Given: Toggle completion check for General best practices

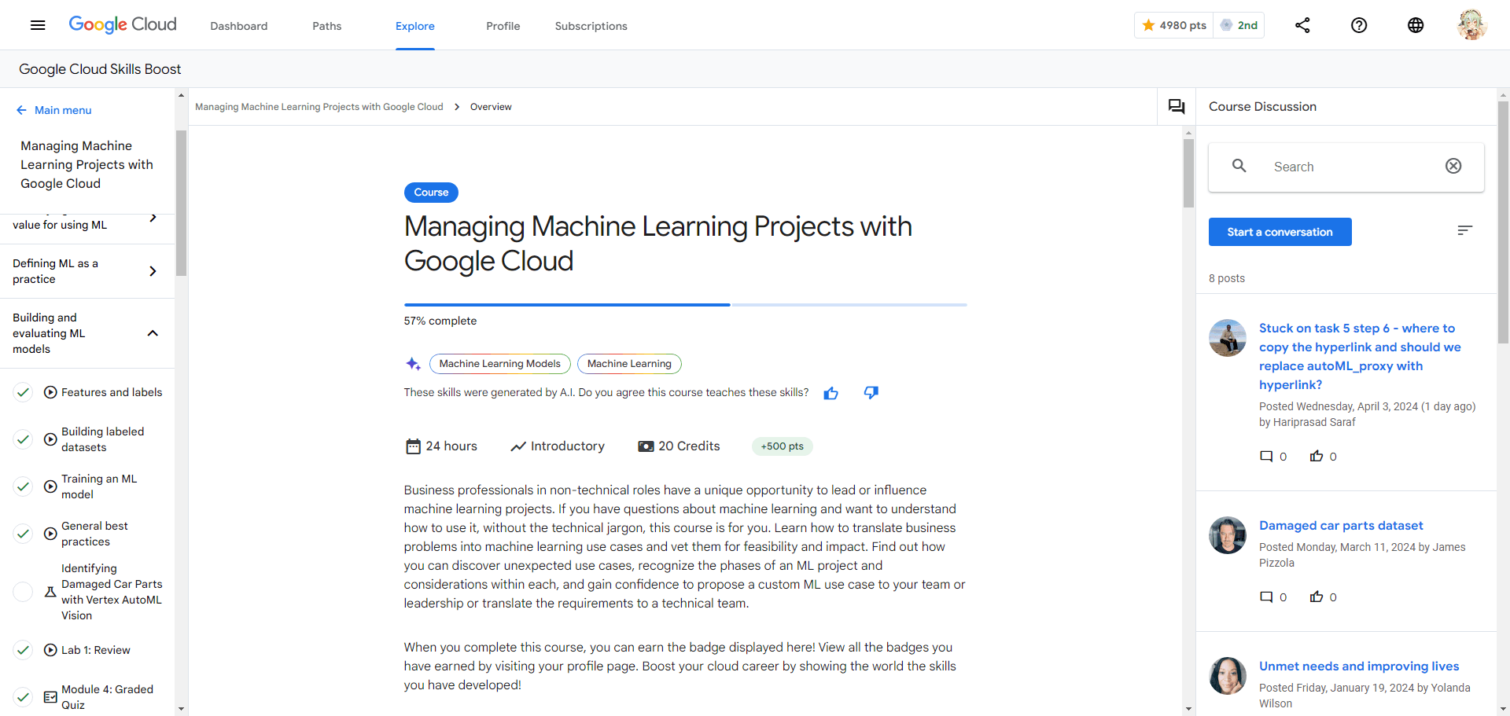Looking at the screenshot, I should click(24, 534).
